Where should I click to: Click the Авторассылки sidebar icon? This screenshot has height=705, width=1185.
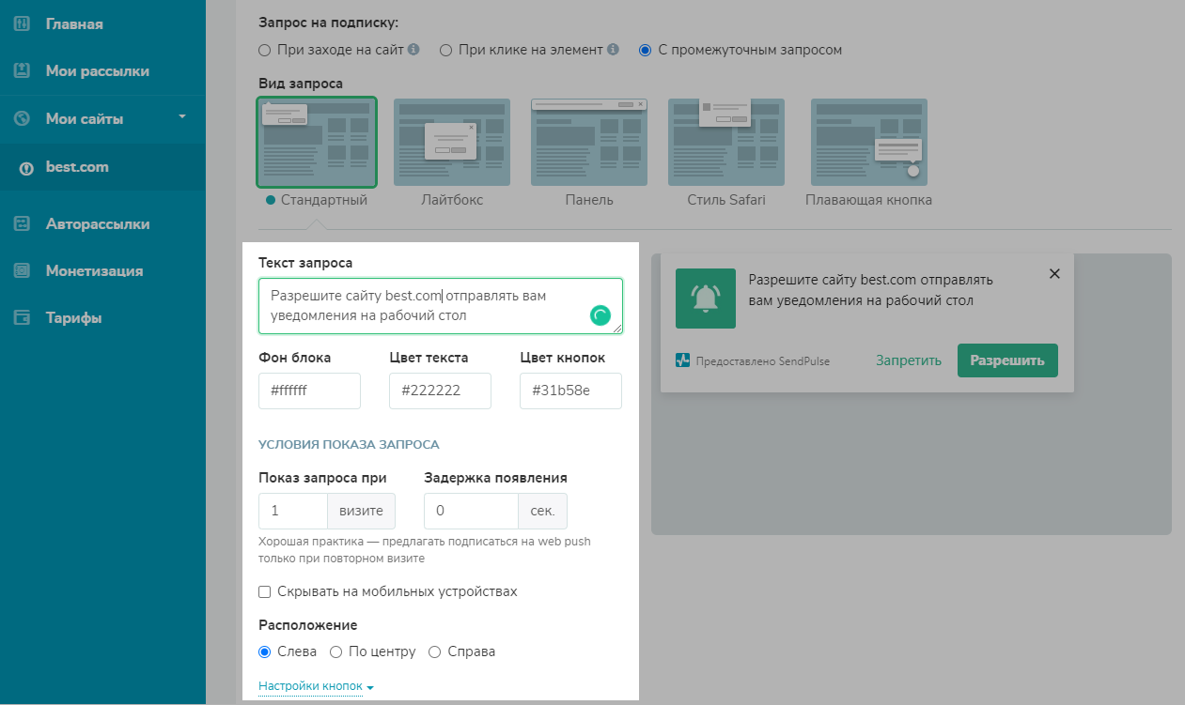coord(23,224)
